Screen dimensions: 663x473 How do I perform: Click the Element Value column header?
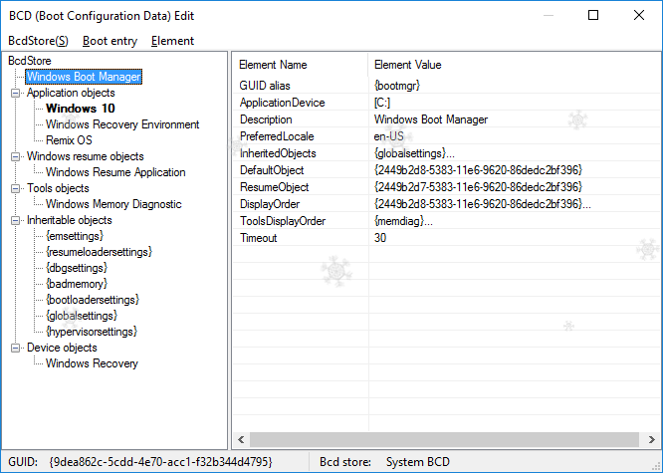click(x=514, y=65)
